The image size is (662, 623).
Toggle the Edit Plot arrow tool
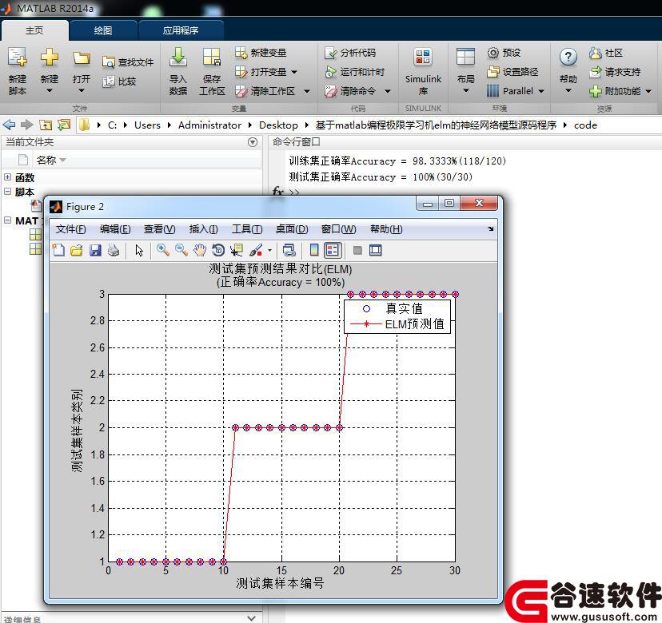coord(139,250)
